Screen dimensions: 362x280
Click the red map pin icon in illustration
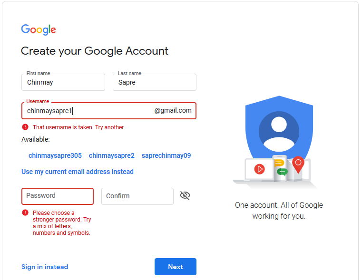coord(298,164)
